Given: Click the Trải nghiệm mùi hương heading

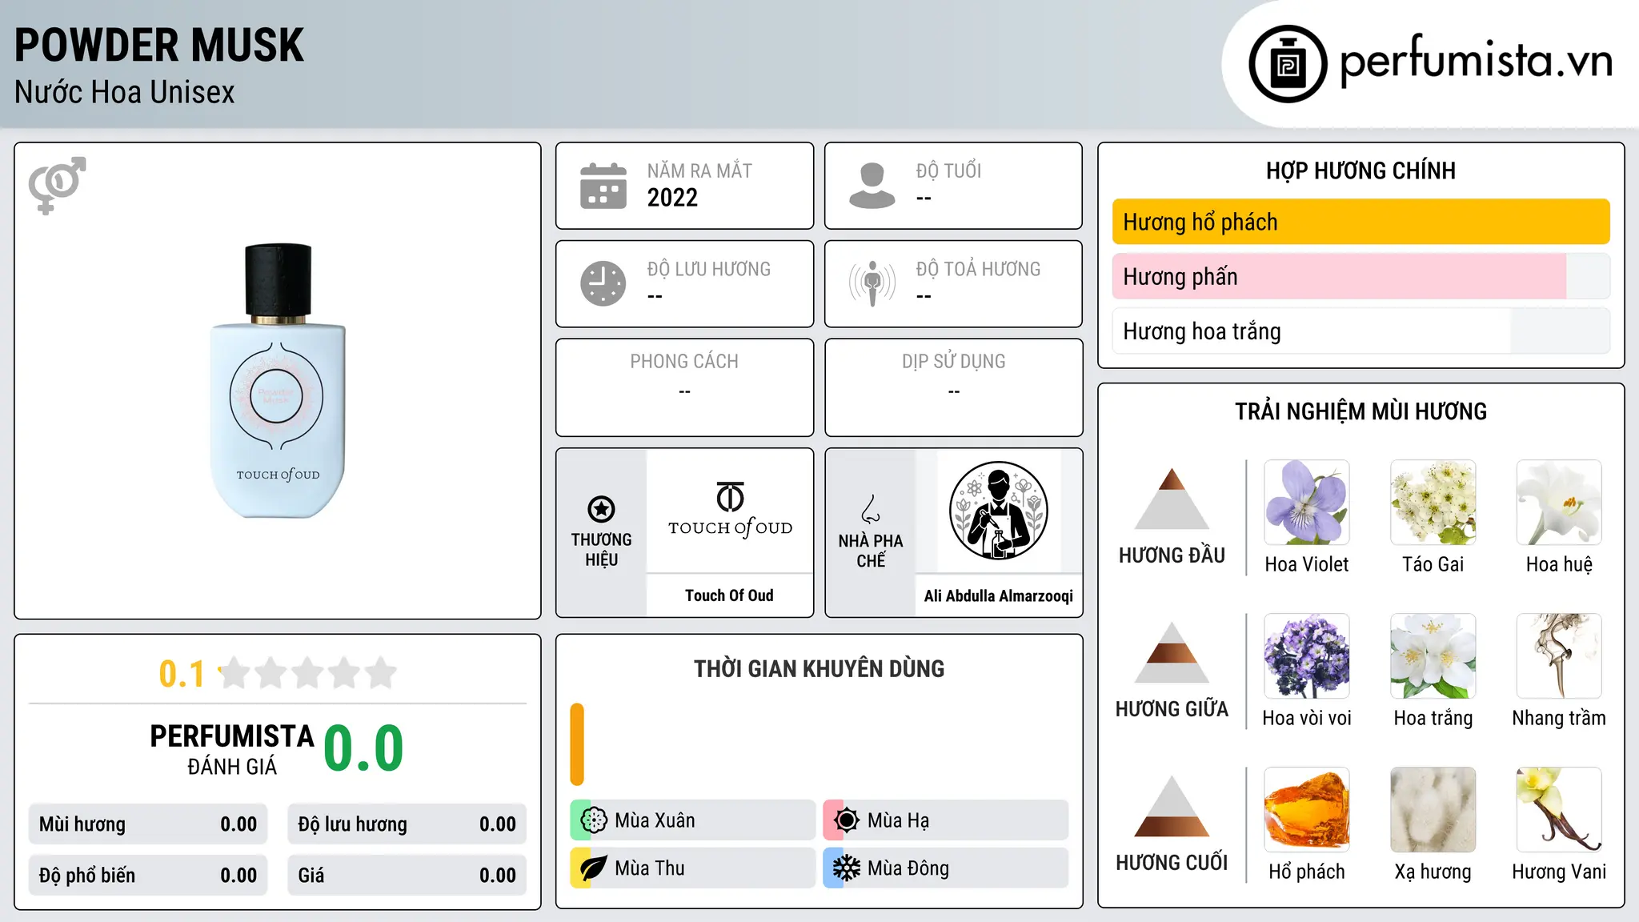Looking at the screenshot, I should tap(1360, 411).
